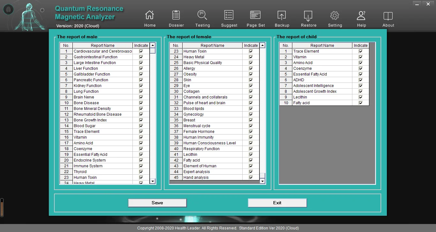Click the Backup icon
Screen dimensions: 436x232
click(282, 18)
